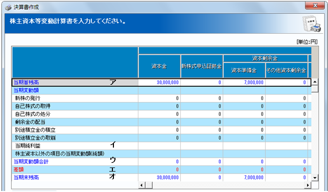Select 剰余金の配当 その他資本剰余金 cell
Image resolution: width=328 pixels, height=192 pixels.
(x=287, y=122)
